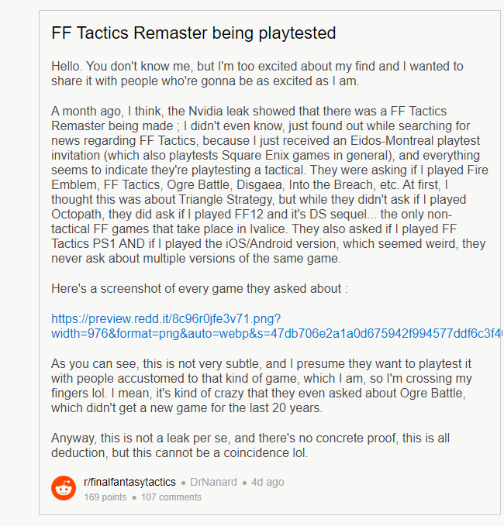
Task: Click the 'Here's a screenshot of every game' line
Action: click(199, 288)
